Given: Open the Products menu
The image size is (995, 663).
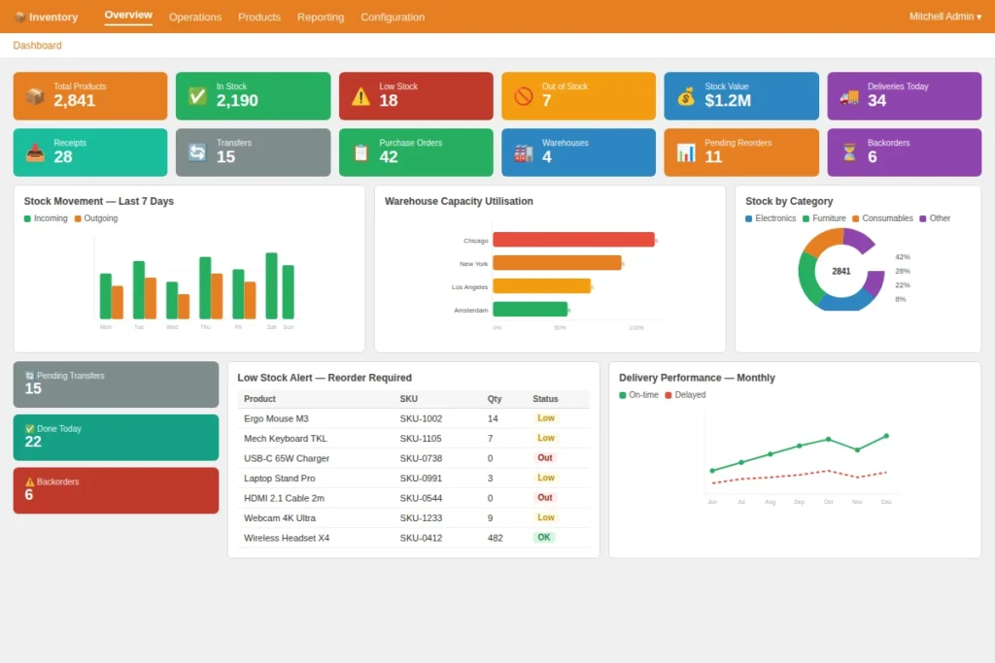Looking at the screenshot, I should [x=258, y=17].
